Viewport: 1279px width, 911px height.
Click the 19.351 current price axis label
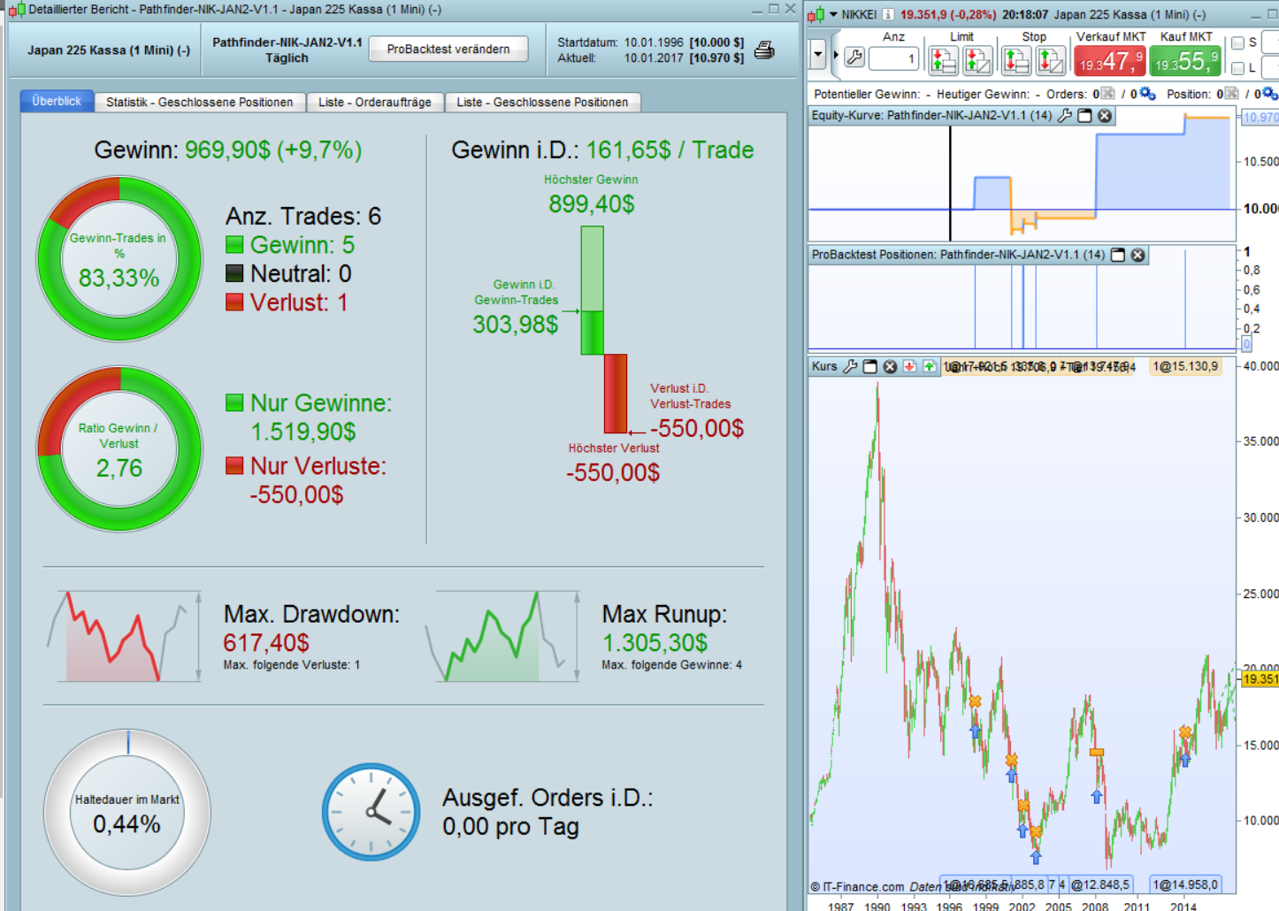(x=1260, y=679)
